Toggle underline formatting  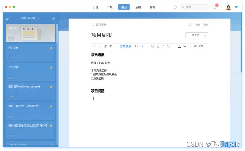pos(158,46)
